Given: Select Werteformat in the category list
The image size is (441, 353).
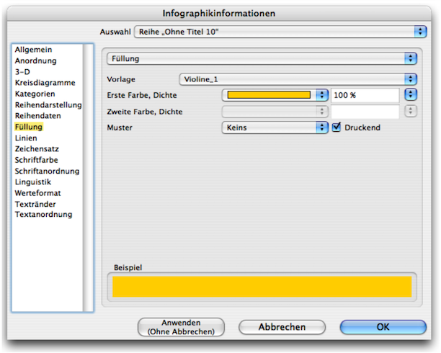Looking at the screenshot, I should pyautogui.click(x=37, y=193).
